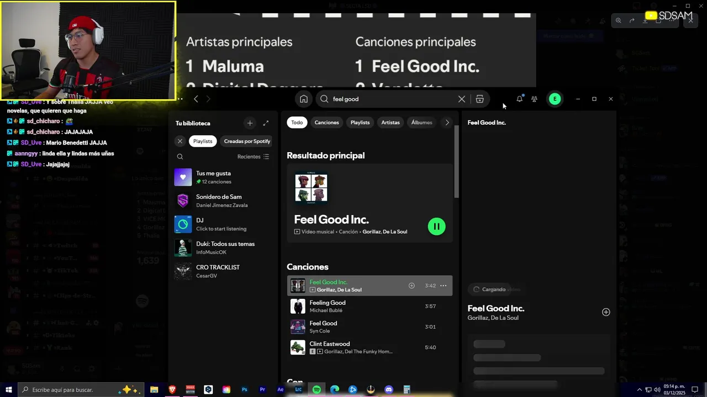Screen dimensions: 707x397
Task: Open the Gorillaz, De La Soul link in top result
Action: [x=385, y=232]
